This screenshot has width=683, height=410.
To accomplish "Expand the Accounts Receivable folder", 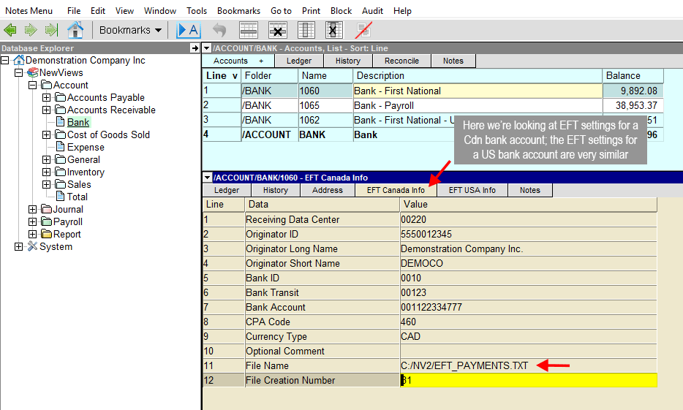I will (x=47, y=110).
